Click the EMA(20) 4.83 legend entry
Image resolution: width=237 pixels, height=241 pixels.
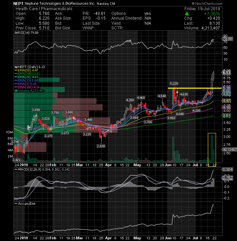point(26,77)
